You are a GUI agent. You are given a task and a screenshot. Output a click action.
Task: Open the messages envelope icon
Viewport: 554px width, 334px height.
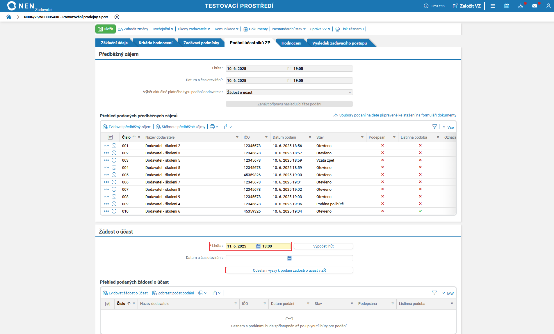click(535, 6)
